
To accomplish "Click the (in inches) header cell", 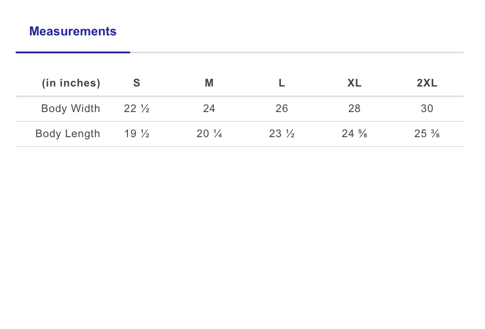I will coord(71,83).
